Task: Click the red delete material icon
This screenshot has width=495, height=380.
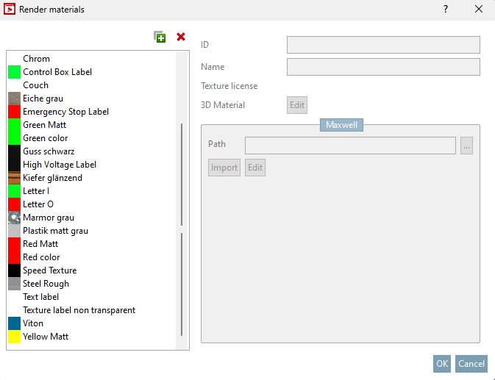Action: coord(181,37)
